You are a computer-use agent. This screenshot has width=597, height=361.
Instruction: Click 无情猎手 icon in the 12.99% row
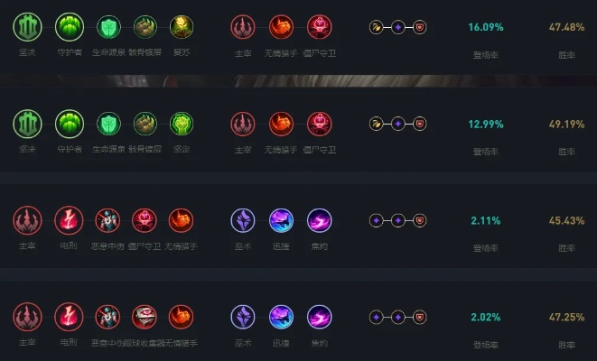(281, 124)
